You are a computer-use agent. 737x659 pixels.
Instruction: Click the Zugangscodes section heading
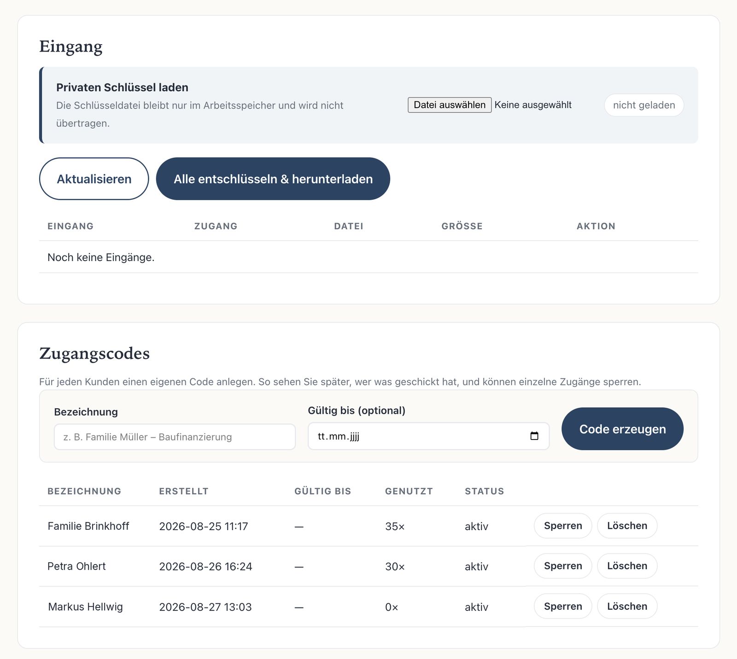pos(94,353)
